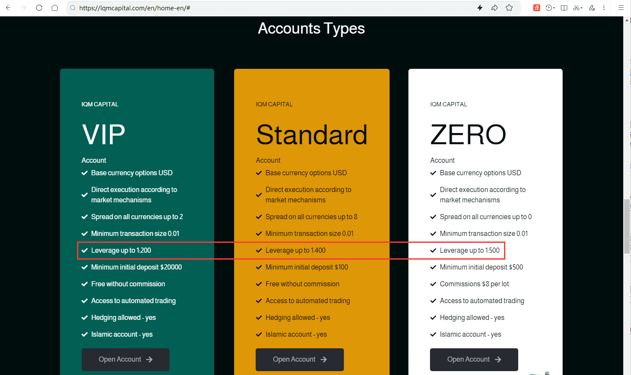The height and width of the screenshot is (375, 631).
Task: Click VIP 'Free without commission' text
Action: click(x=128, y=284)
